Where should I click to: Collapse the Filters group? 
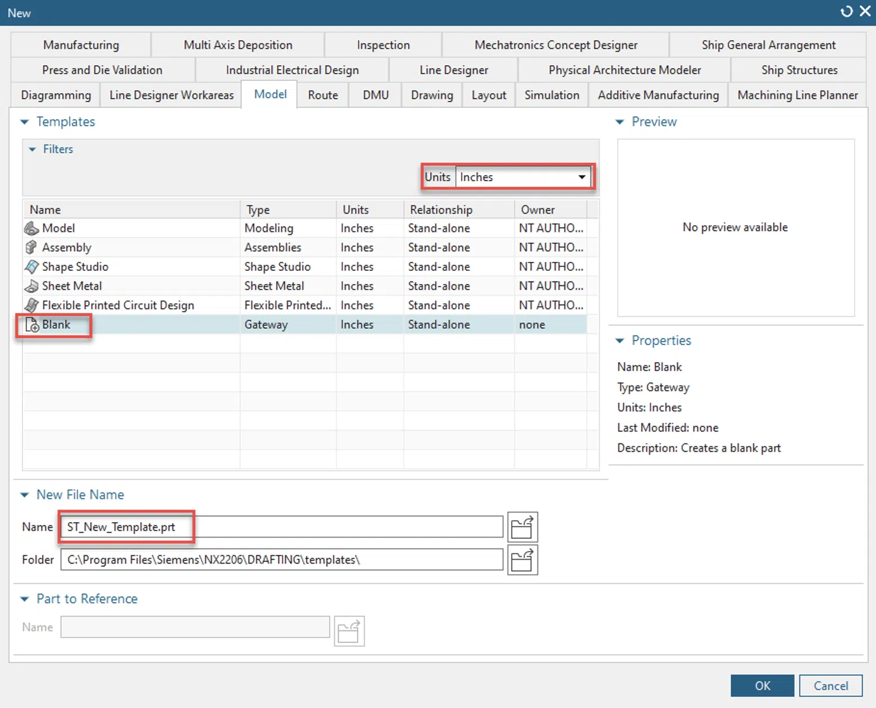coord(32,149)
